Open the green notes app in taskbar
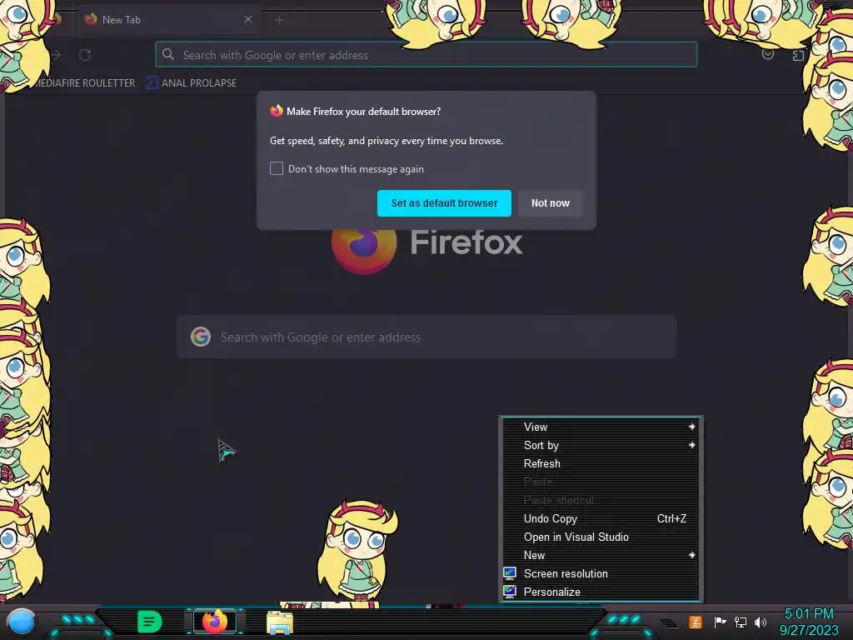 pyautogui.click(x=149, y=622)
